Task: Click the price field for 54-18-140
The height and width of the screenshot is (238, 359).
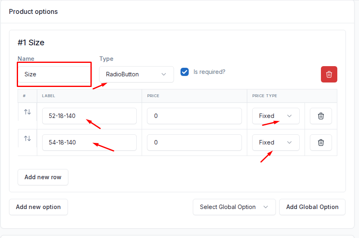Action: (x=194, y=142)
